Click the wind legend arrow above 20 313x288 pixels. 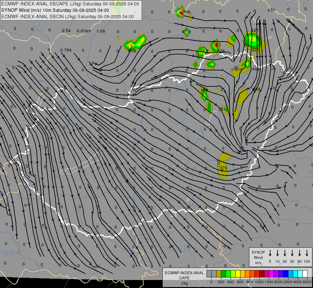pos(285,253)
